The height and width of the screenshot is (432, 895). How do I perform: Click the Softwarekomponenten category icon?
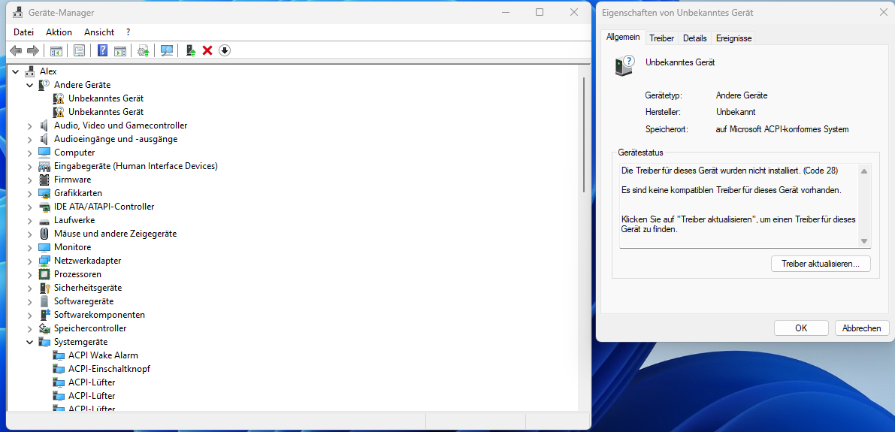click(44, 315)
